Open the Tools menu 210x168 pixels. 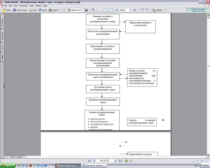coord(31,6)
